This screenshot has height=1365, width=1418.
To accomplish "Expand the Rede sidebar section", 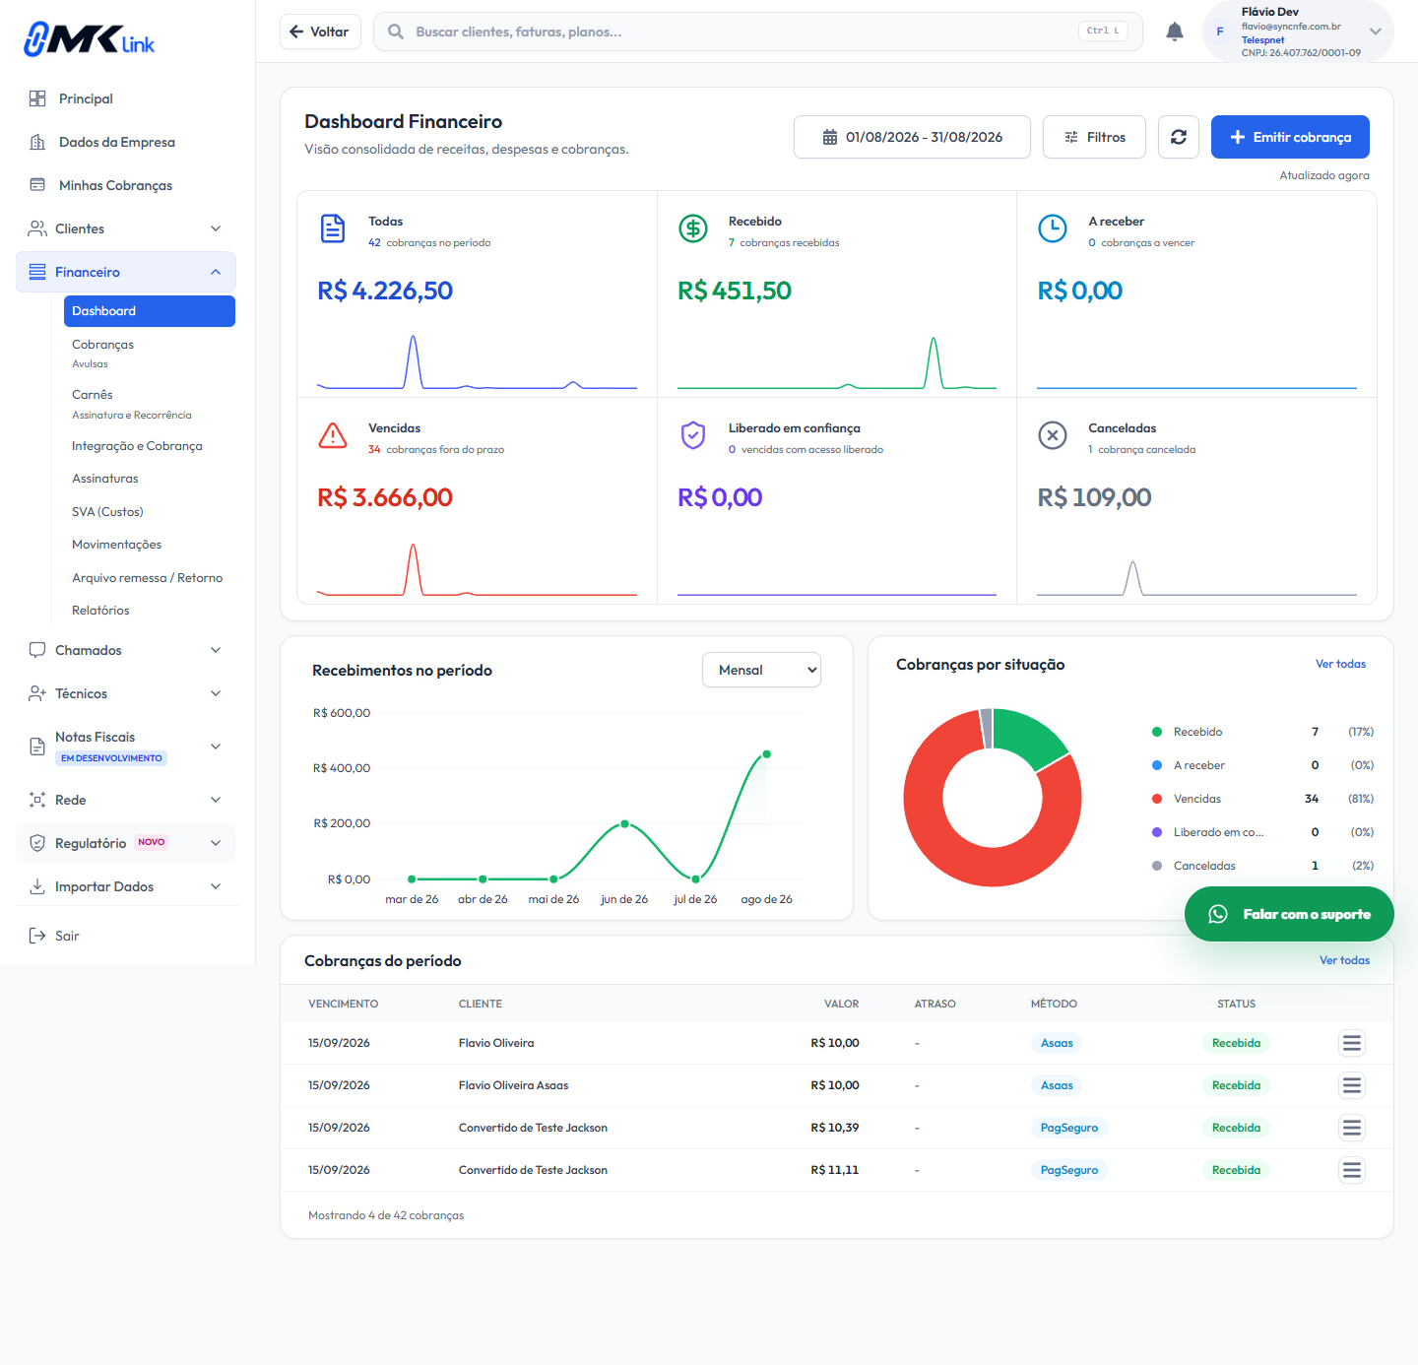I will point(126,800).
